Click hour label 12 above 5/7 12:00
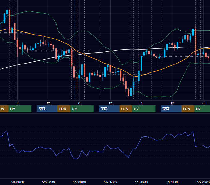This screenshot has height=185, width=210. (x=110, y=103)
